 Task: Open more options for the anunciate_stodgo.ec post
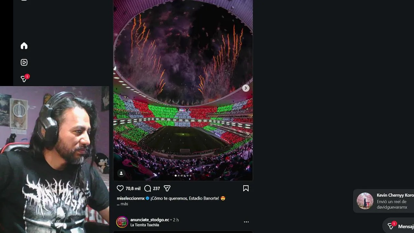pos(246,222)
